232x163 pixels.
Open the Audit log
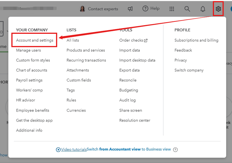pyautogui.click(x=127, y=100)
